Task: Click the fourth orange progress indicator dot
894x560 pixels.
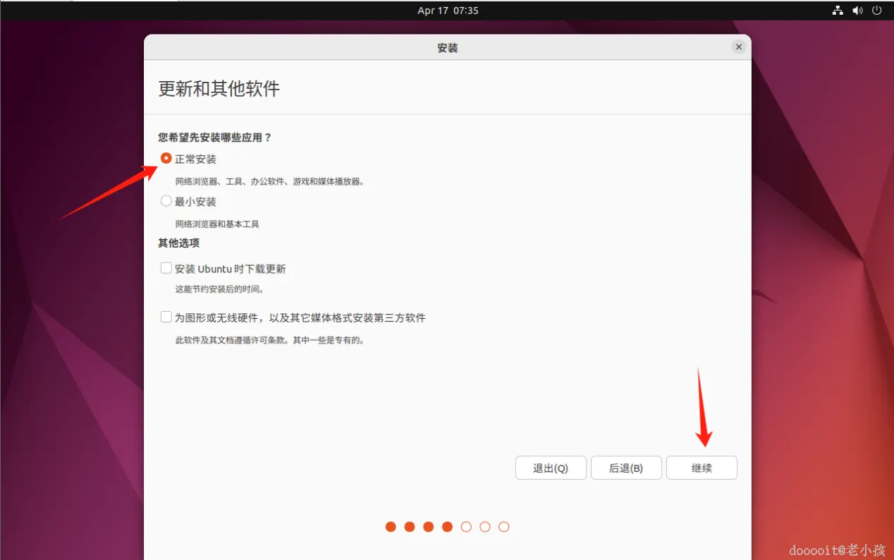Action: pyautogui.click(x=447, y=526)
